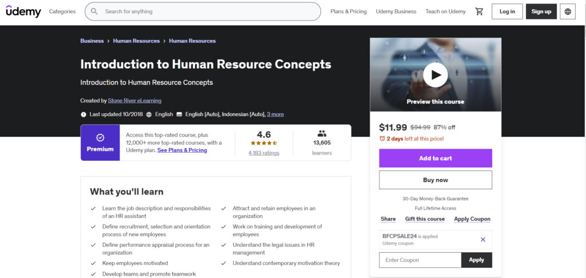This screenshot has height=278, width=586.
Task: Click the alarm clock icon beside 2 days left
Action: (382, 138)
